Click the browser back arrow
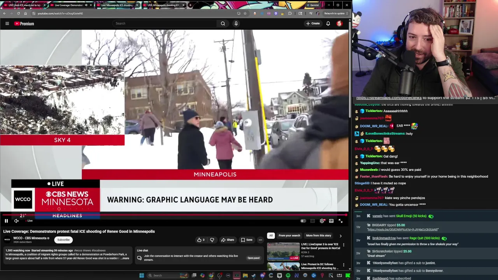The image size is (498, 280). pos(4,13)
